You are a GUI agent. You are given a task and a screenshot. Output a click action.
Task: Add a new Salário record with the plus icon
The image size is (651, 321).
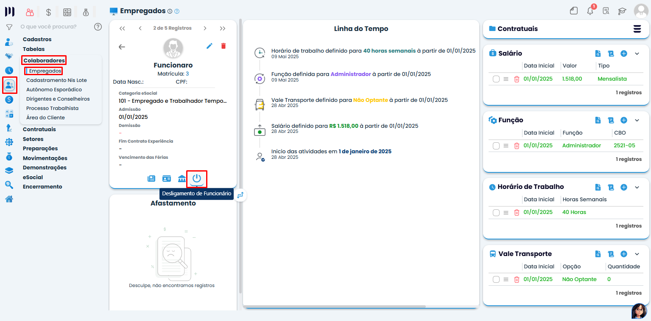pos(624,53)
